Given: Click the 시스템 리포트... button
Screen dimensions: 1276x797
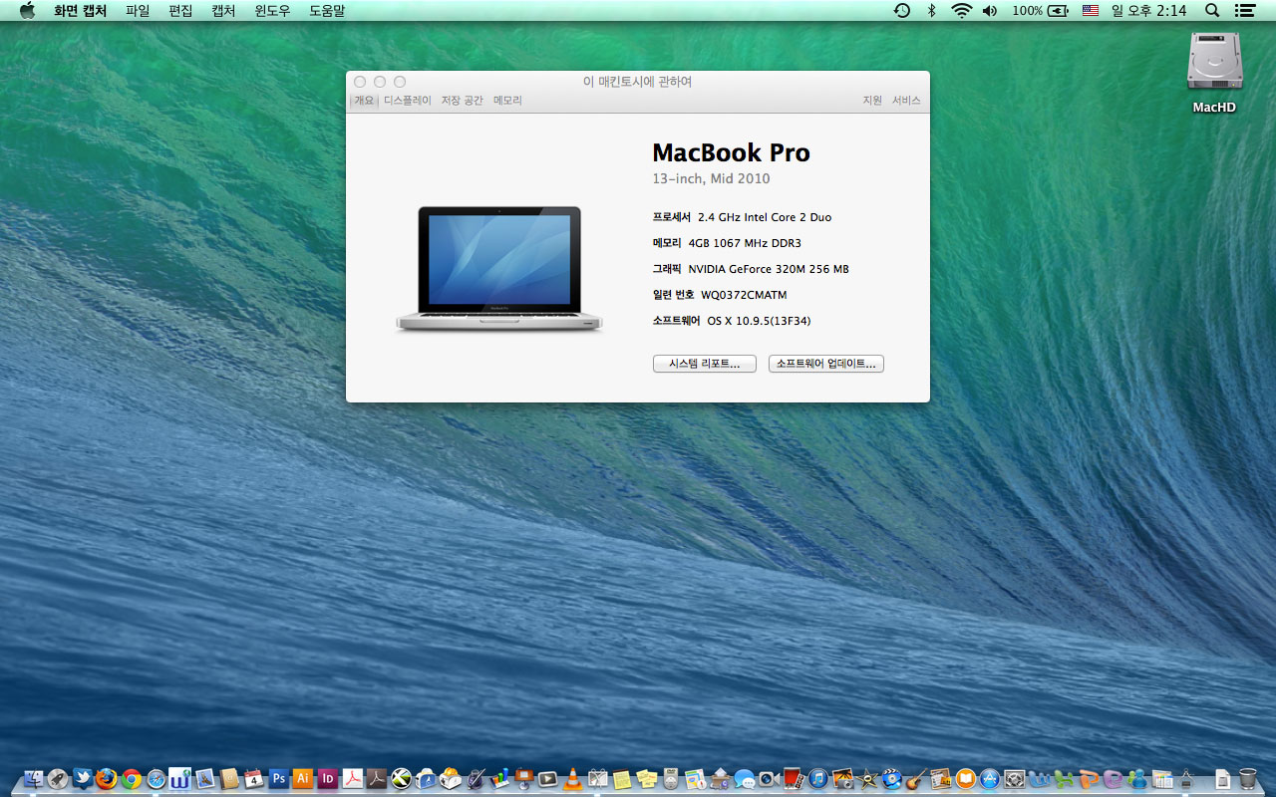Looking at the screenshot, I should [704, 365].
